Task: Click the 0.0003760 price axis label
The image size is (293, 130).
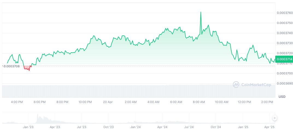Action: pos(285,13)
